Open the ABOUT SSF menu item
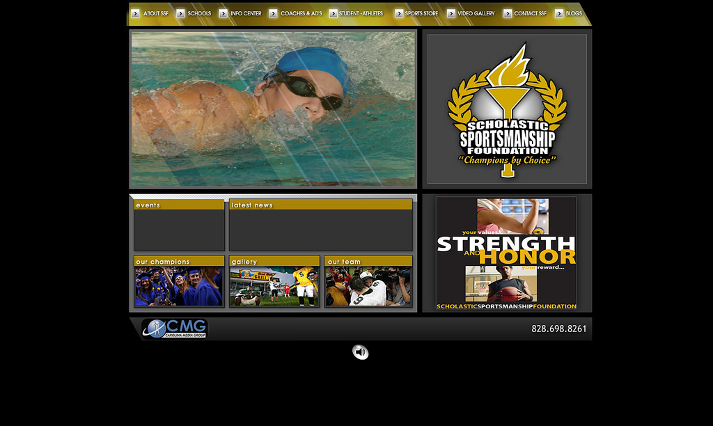Image resolution: width=713 pixels, height=426 pixels. click(x=156, y=13)
